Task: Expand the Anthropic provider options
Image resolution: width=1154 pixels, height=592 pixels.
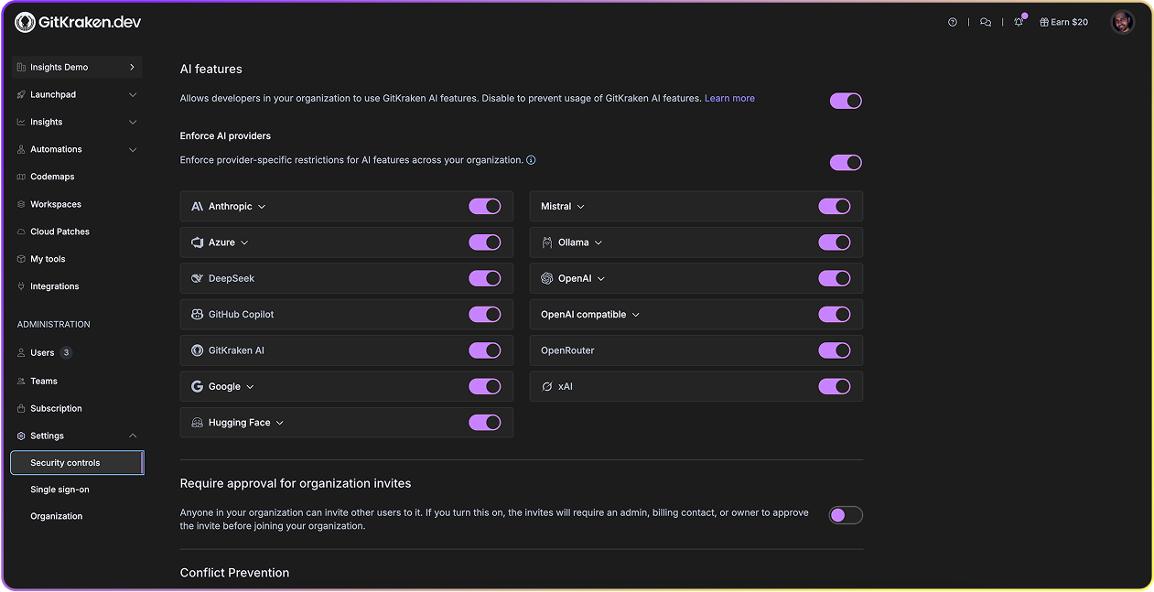Action: 261,206
